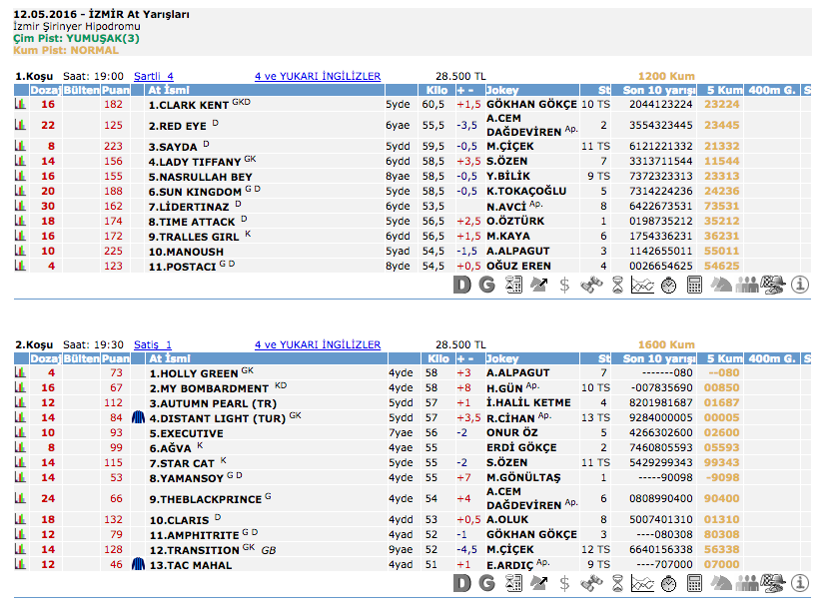Click jockey silks icon beside DISTANT LIGHT
The height and width of the screenshot is (613, 840).
138,418
